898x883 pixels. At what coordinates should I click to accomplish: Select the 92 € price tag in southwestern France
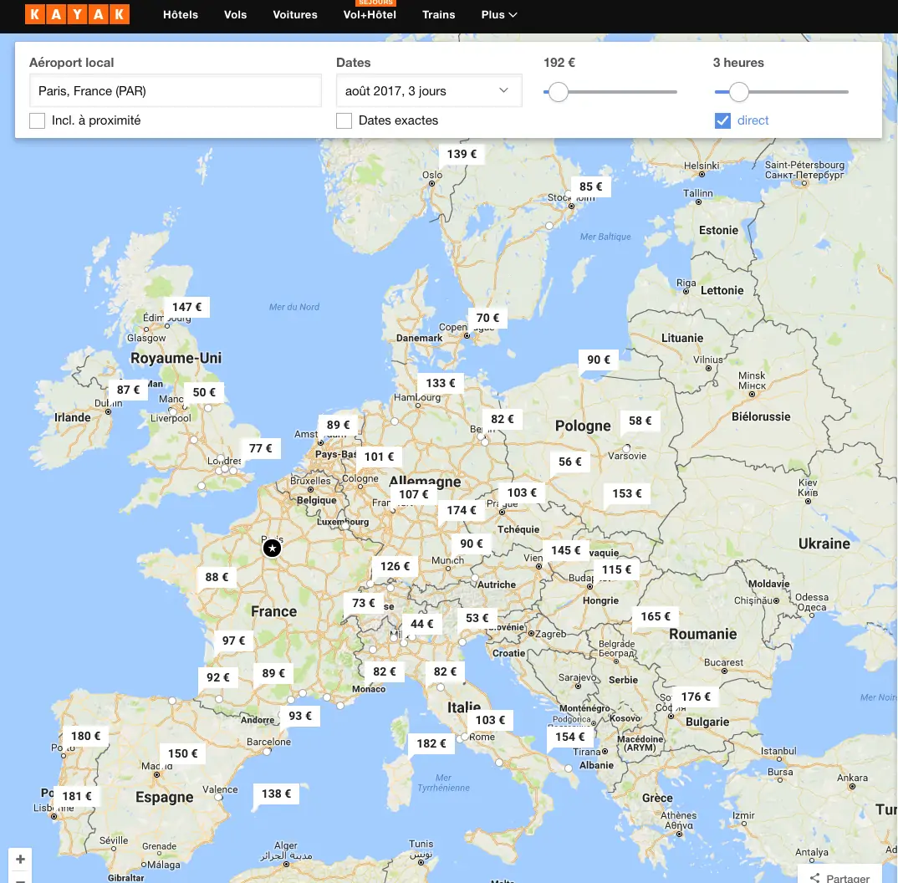click(x=218, y=677)
